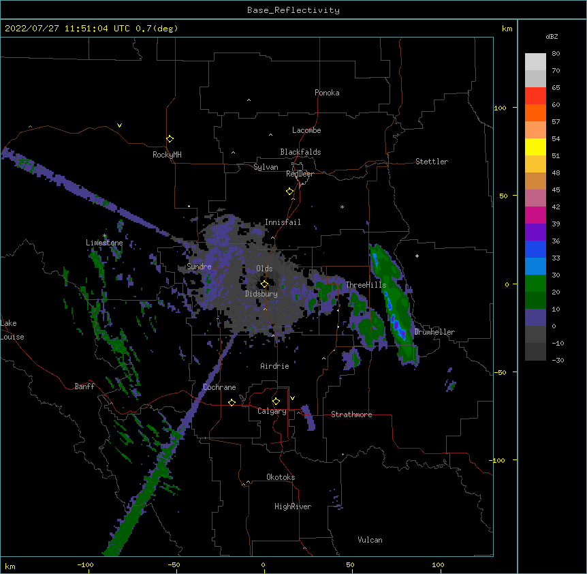Pick the dark blue 36-33 dBZ legend swatch
Screen dimensions: 587x574
(x=535, y=250)
